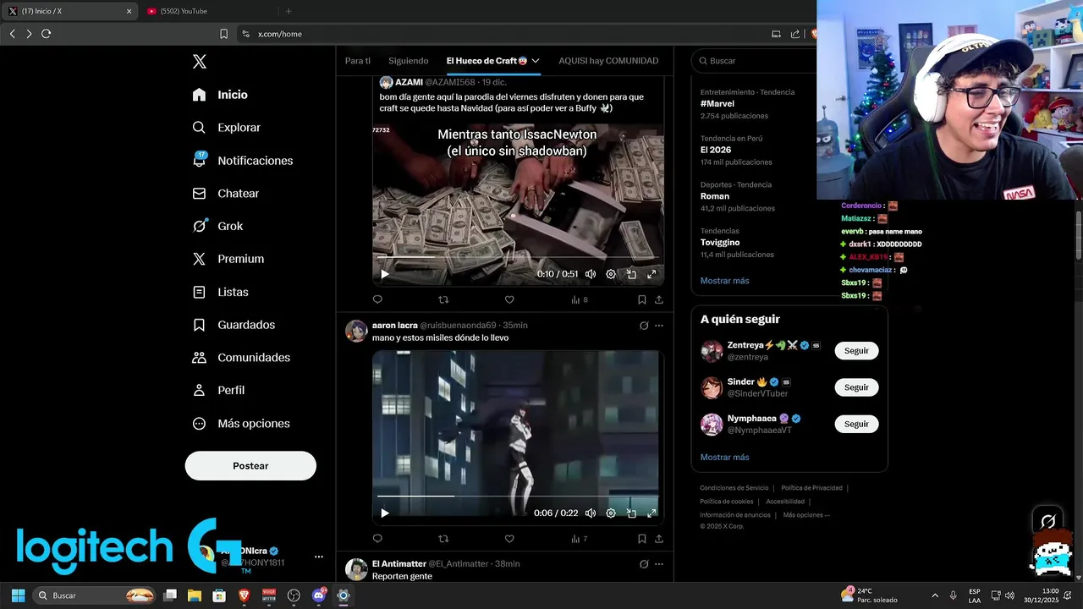Click Mostrar más under trends
This screenshot has height=609, width=1083.
click(x=724, y=281)
